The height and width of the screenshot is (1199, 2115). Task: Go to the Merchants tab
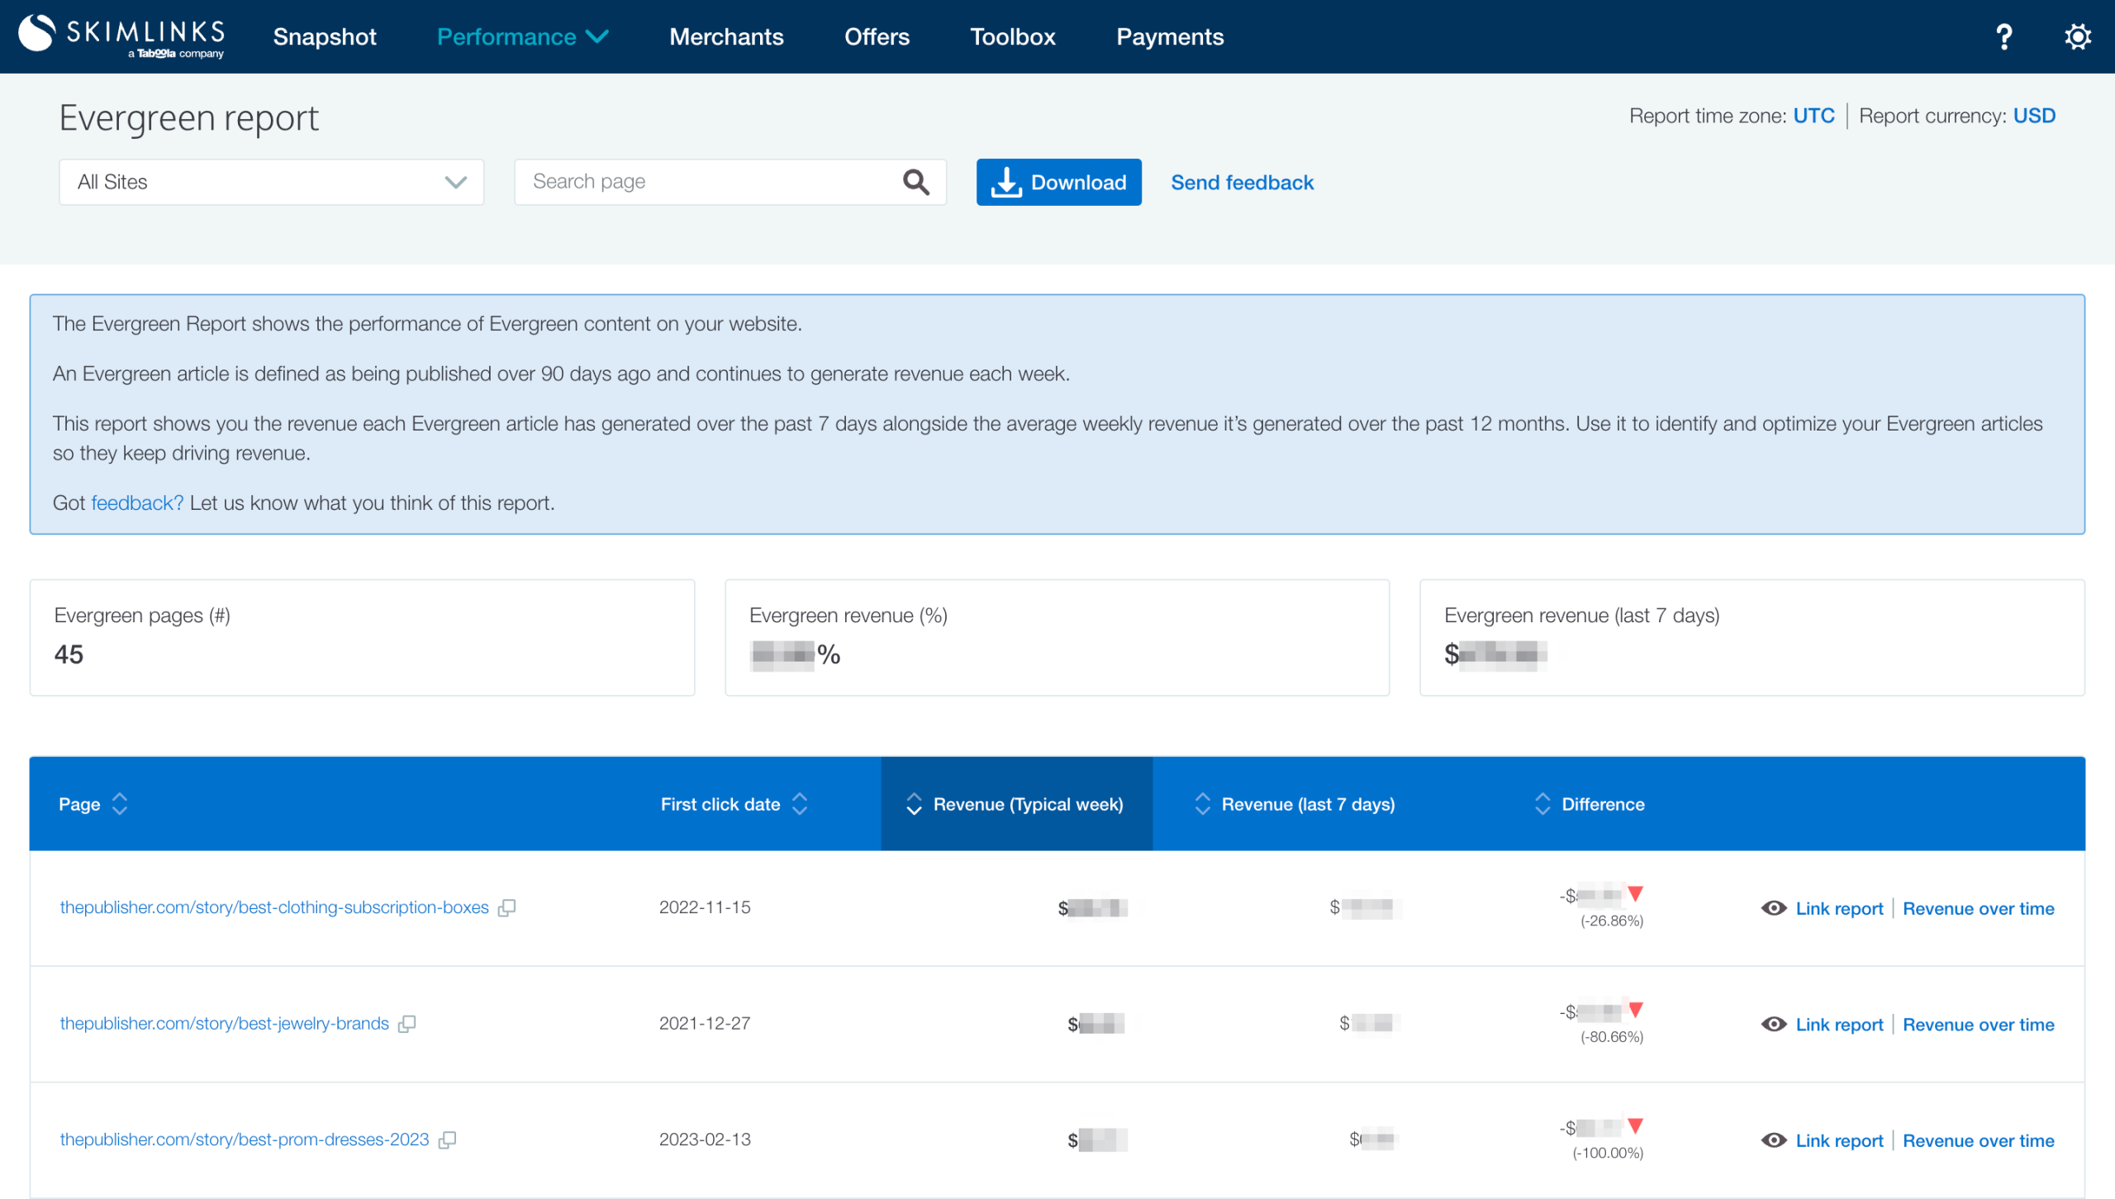[x=725, y=37]
